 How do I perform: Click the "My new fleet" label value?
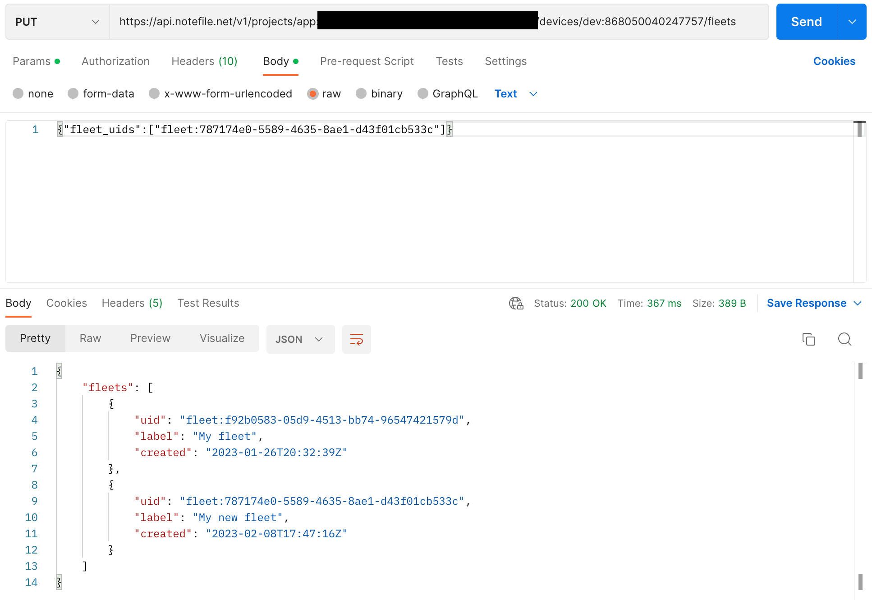pyautogui.click(x=238, y=517)
